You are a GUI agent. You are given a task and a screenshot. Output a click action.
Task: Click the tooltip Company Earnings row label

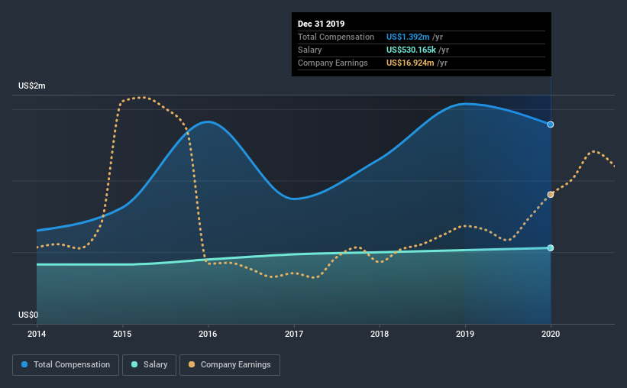pos(333,63)
